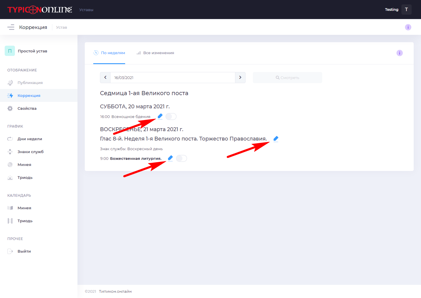Viewport: 421px width, 298px height.
Task: Go to the previous week arrow
Action: pos(105,78)
